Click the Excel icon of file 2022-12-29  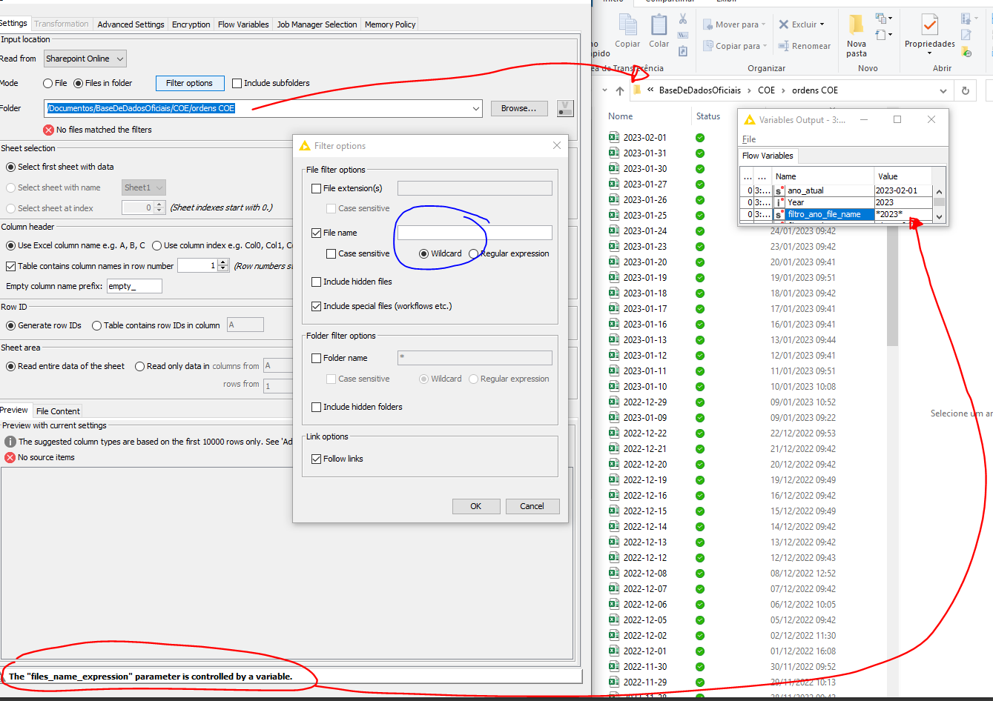tap(613, 402)
